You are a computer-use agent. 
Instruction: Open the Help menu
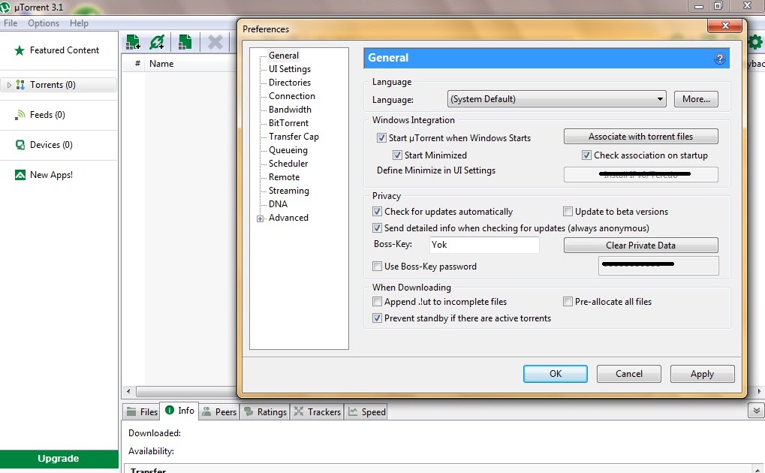coord(79,23)
